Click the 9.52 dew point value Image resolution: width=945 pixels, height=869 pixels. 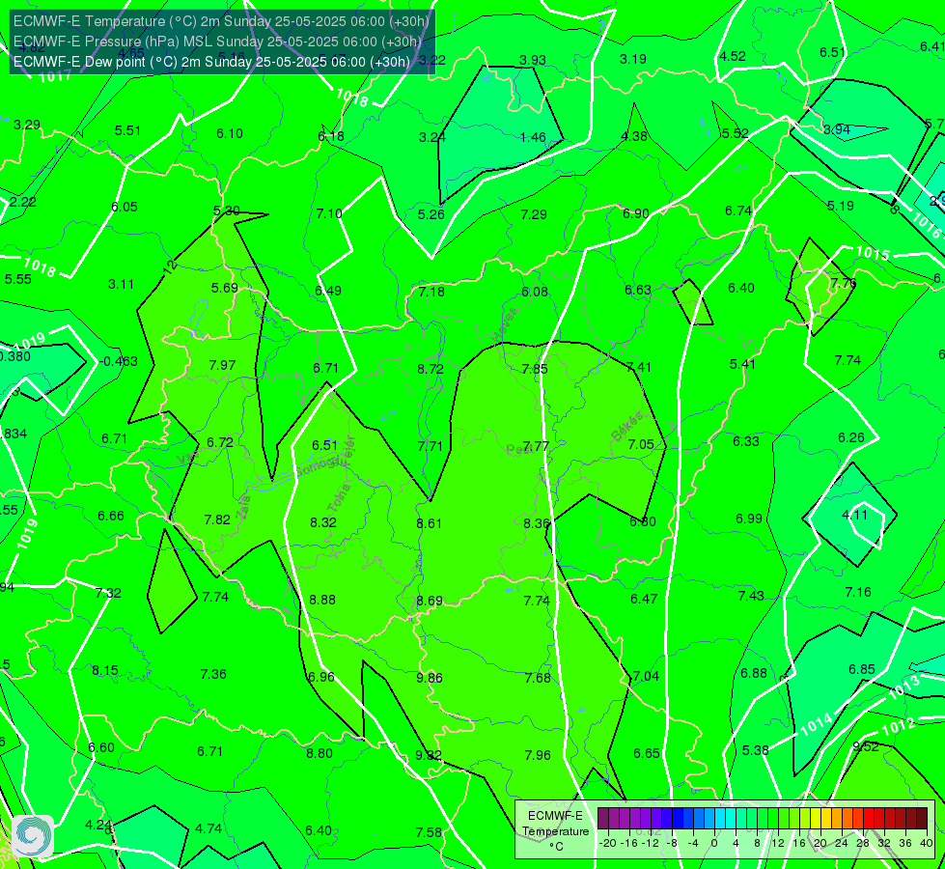click(866, 746)
